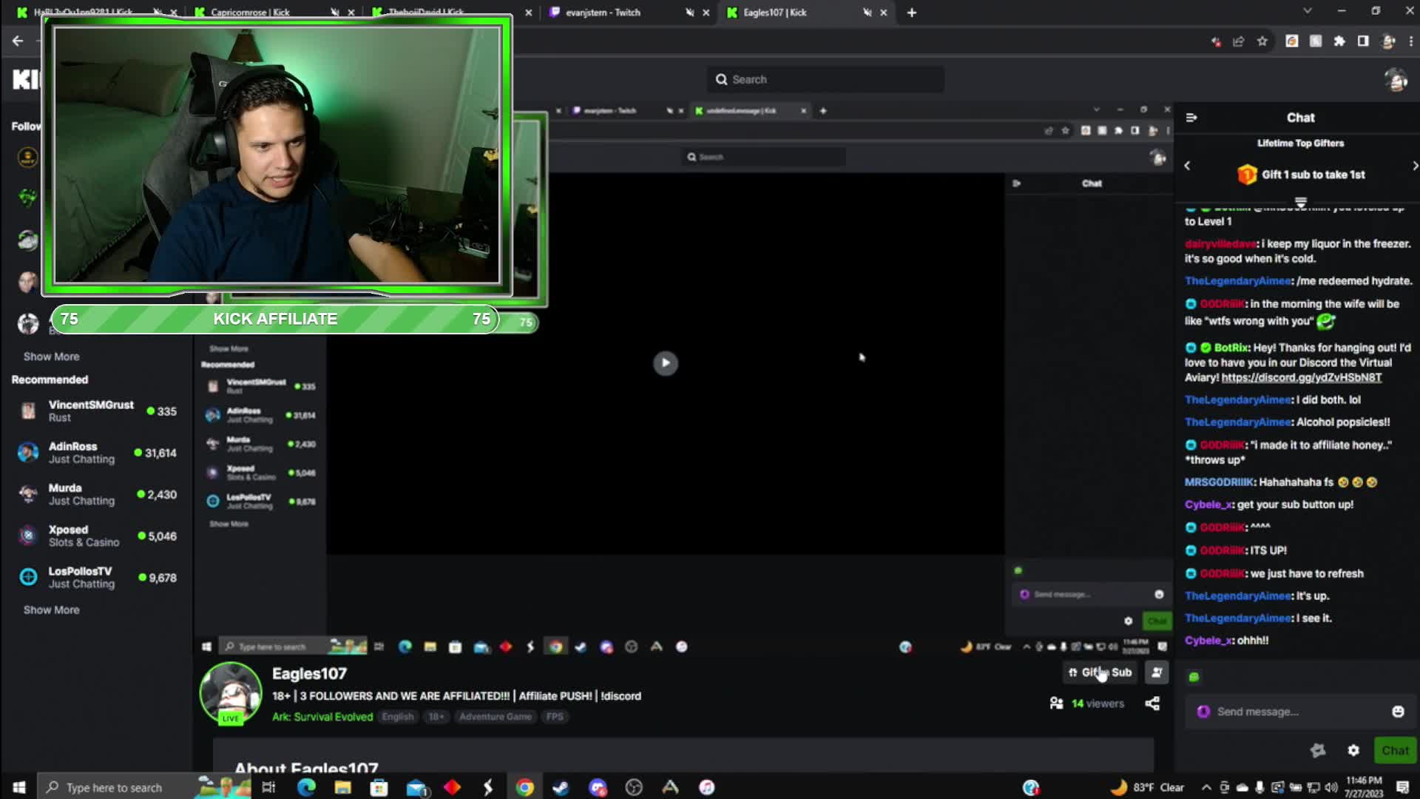The image size is (1420, 799).
Task: Open Google Chrome taskbar icon
Action: (x=525, y=787)
